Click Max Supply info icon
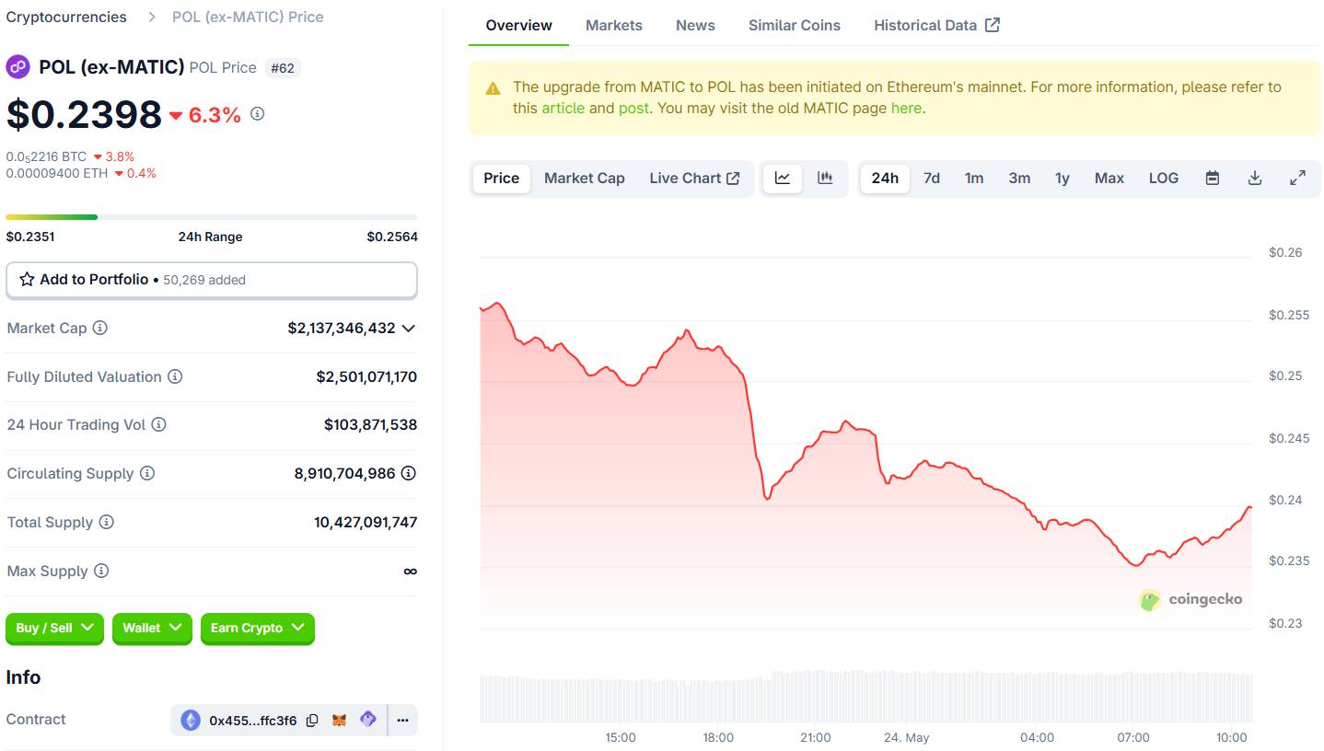 pos(101,571)
